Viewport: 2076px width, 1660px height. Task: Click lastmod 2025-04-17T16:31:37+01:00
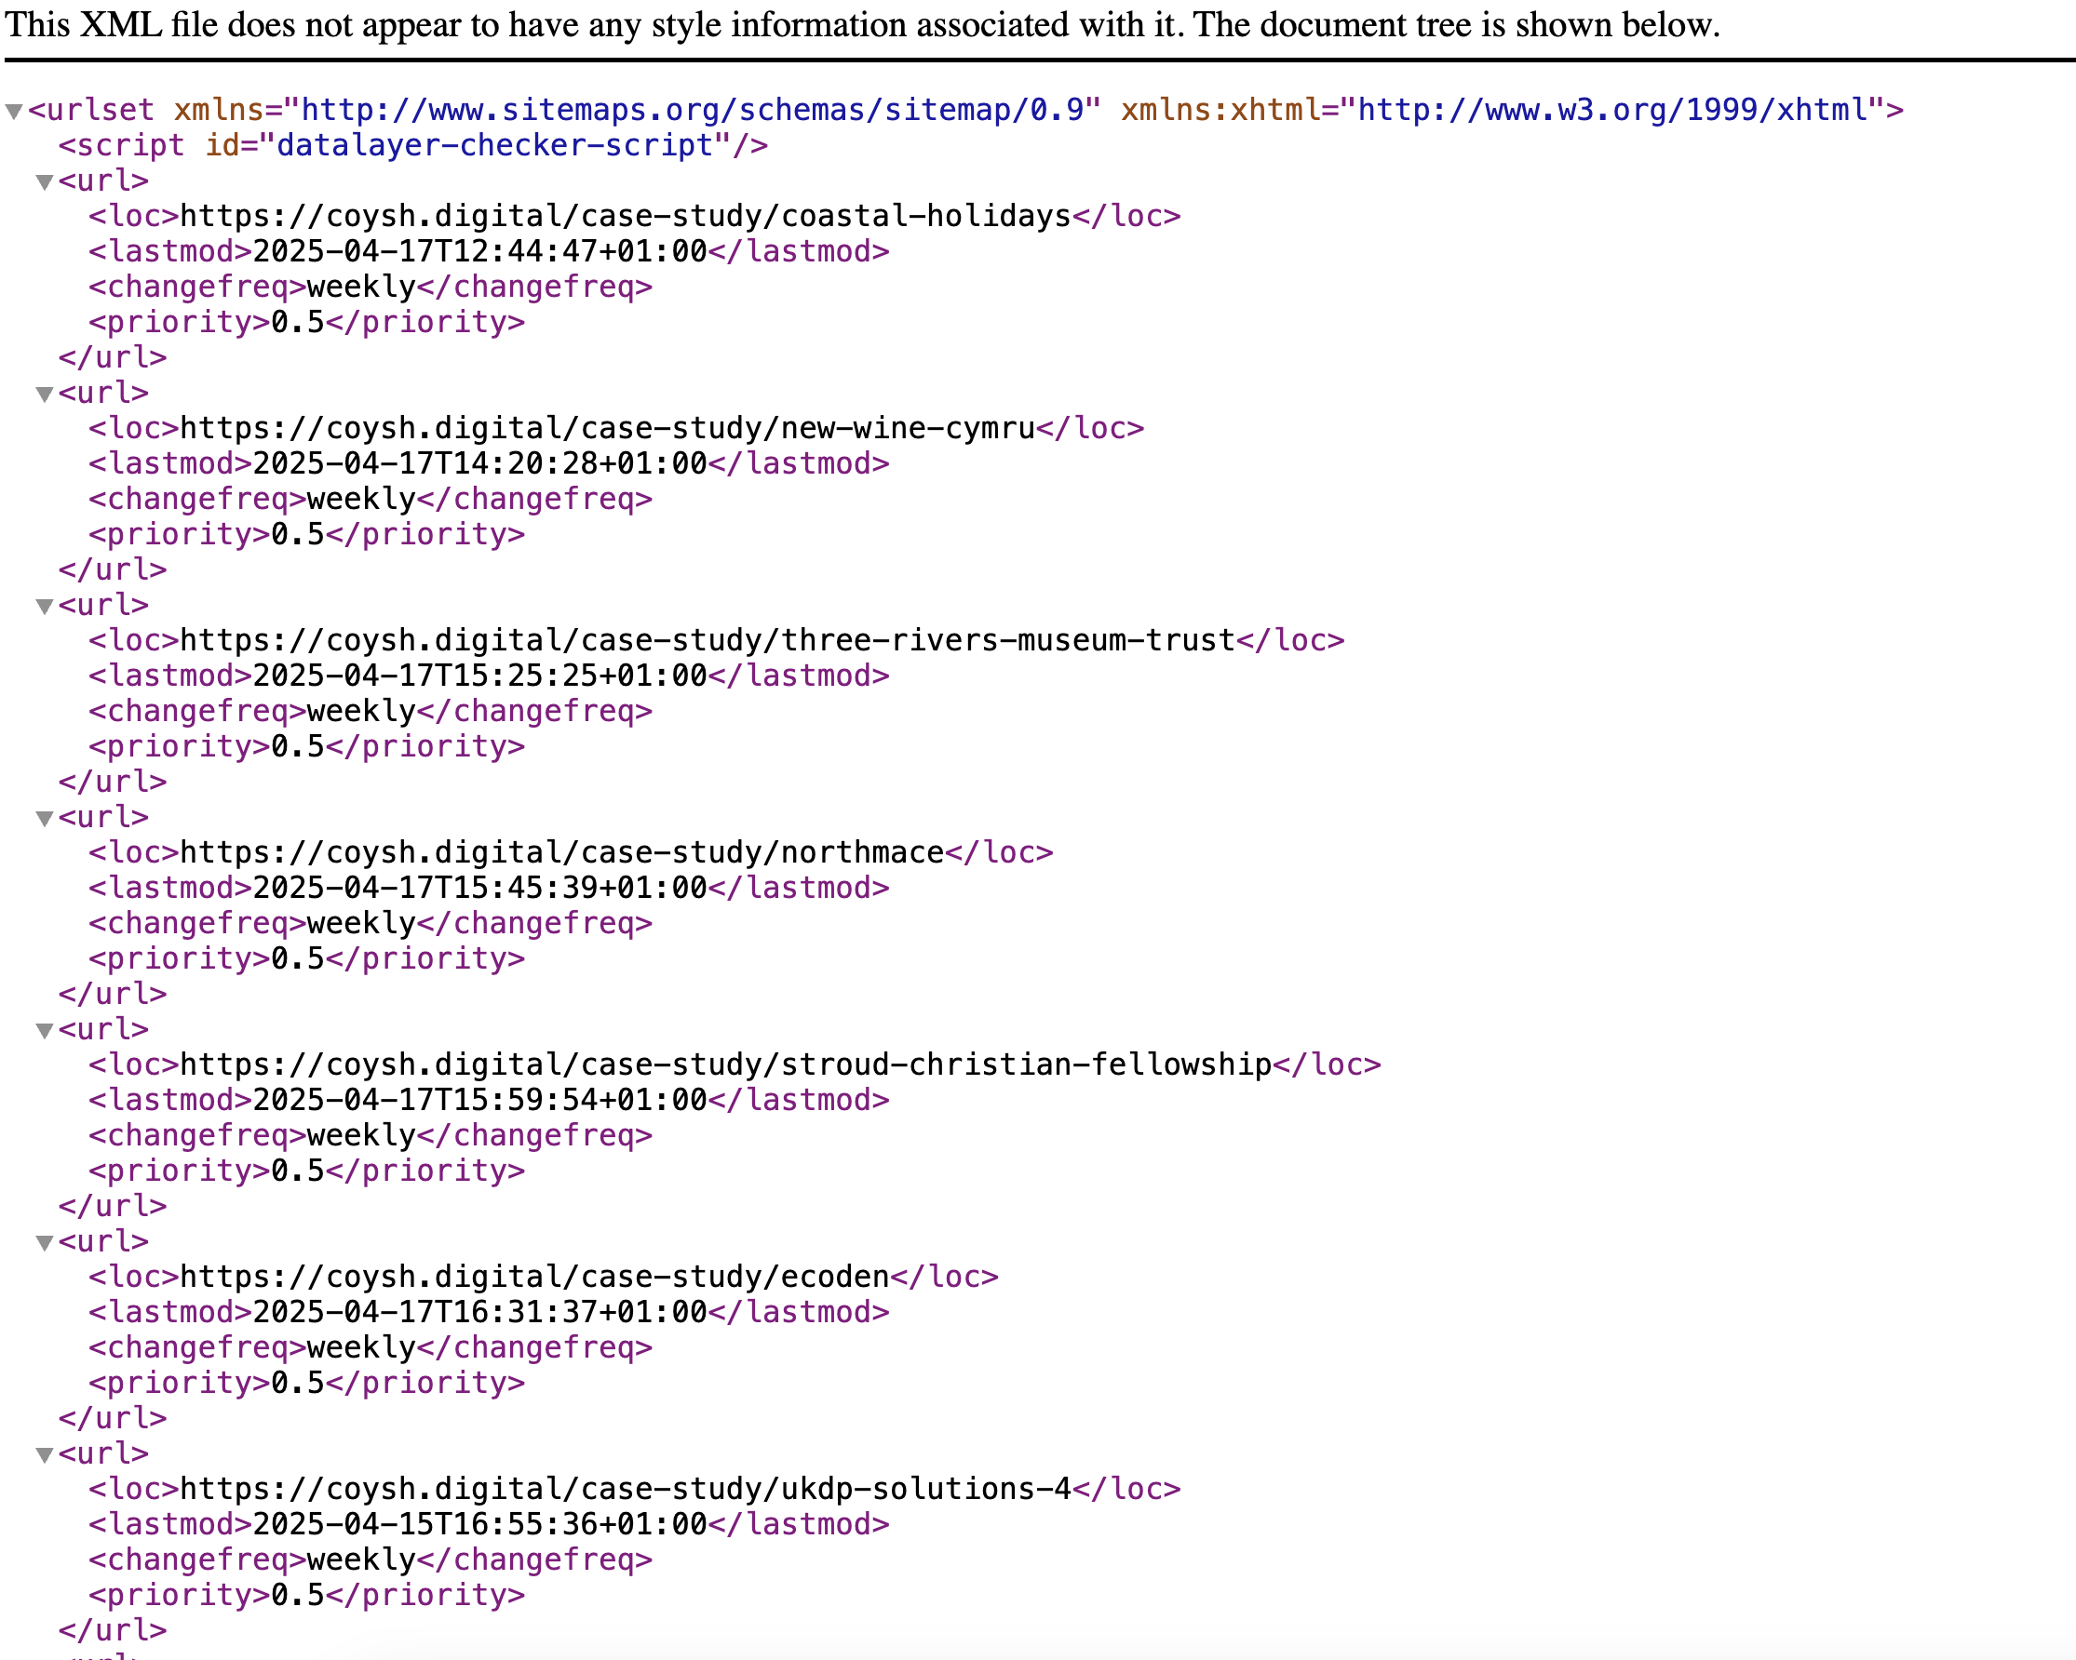click(x=479, y=1312)
